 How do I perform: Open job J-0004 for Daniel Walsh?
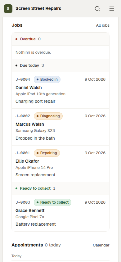pyautogui.click(x=60, y=90)
